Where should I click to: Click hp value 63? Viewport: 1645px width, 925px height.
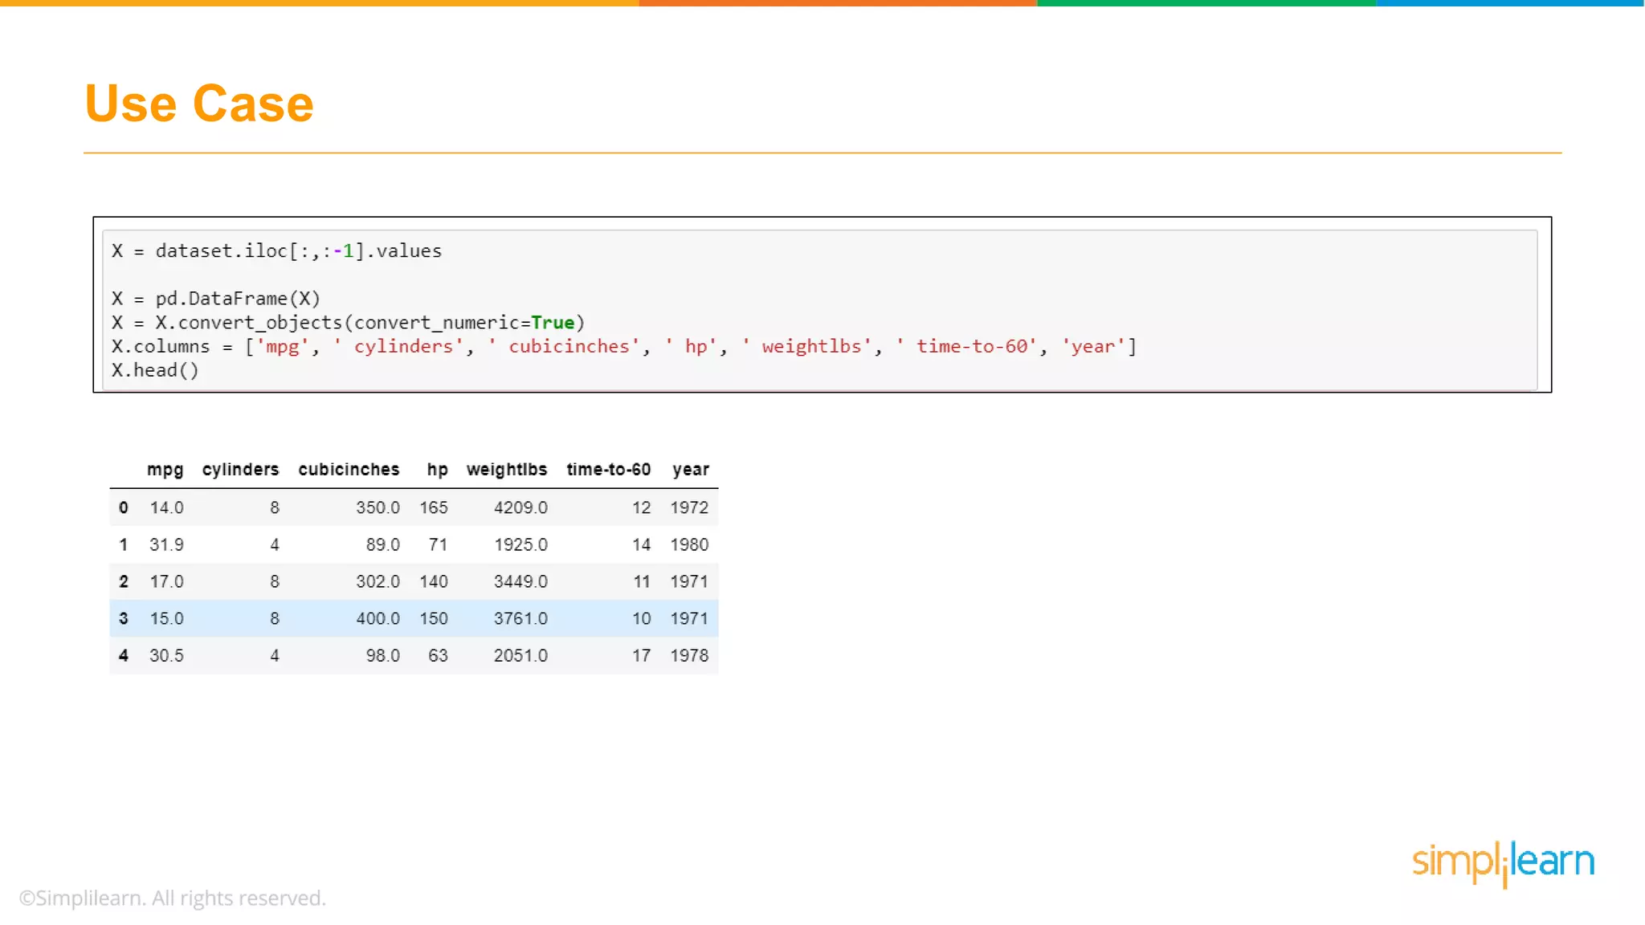pos(438,655)
